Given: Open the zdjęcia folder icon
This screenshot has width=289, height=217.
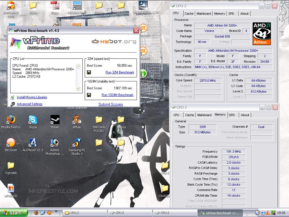Looking at the screenshot, I should coord(121,120).
